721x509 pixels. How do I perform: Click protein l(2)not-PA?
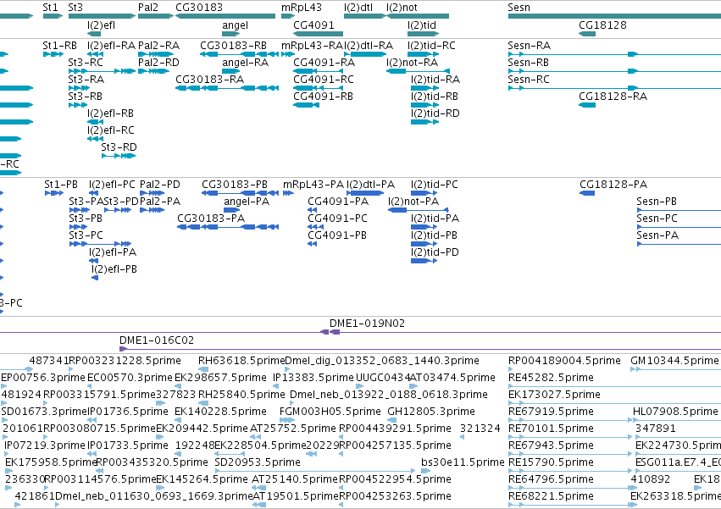(413, 202)
